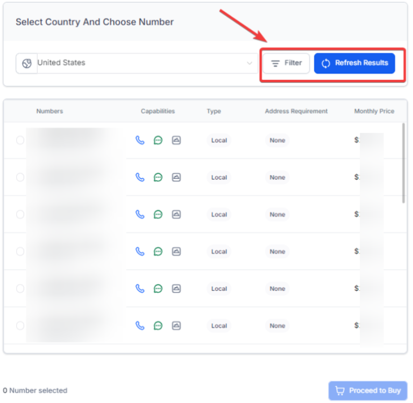Open the United States country dropdown
This screenshot has height=403, width=413.
pyautogui.click(x=140, y=63)
